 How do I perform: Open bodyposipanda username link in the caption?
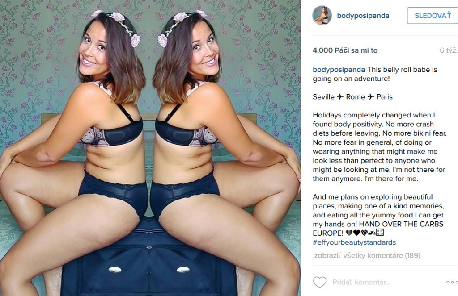(x=339, y=70)
